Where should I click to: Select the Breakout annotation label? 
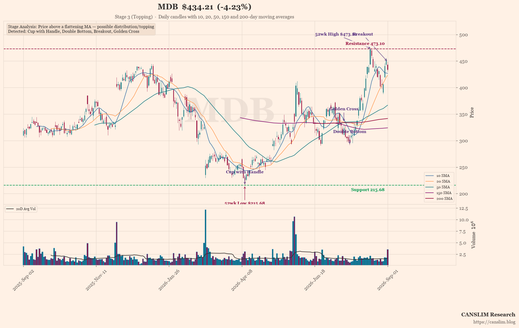(363, 34)
